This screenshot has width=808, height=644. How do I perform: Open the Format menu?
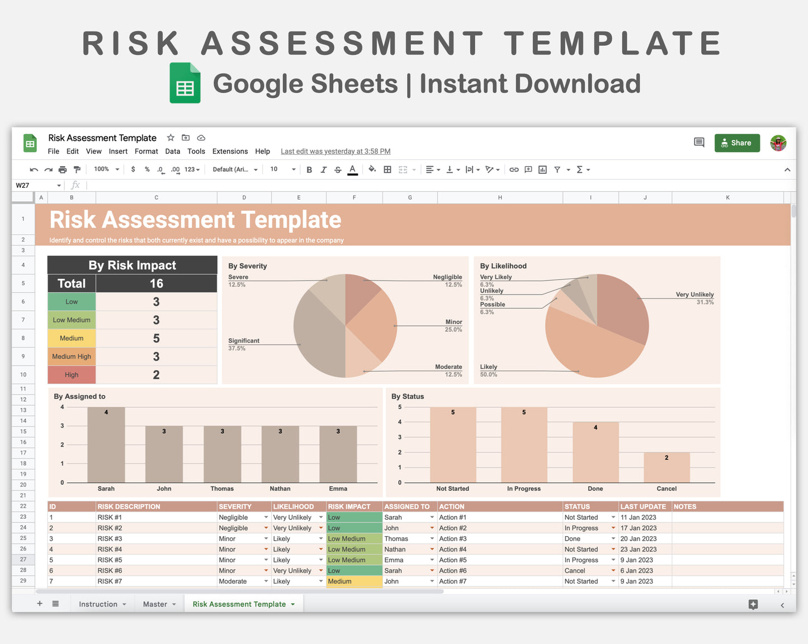146,151
